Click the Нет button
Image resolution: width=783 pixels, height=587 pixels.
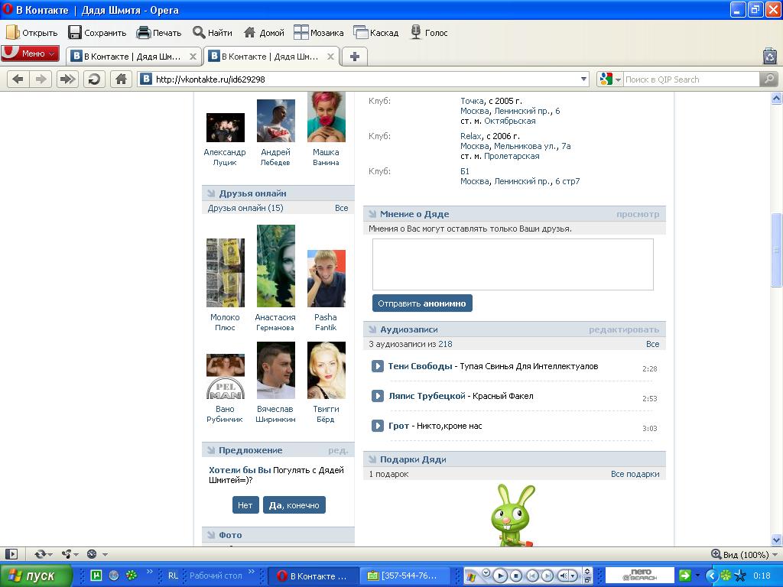(x=245, y=505)
